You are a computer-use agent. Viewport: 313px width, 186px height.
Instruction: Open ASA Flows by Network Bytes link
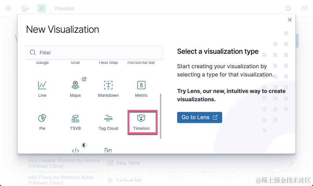click(61, 180)
